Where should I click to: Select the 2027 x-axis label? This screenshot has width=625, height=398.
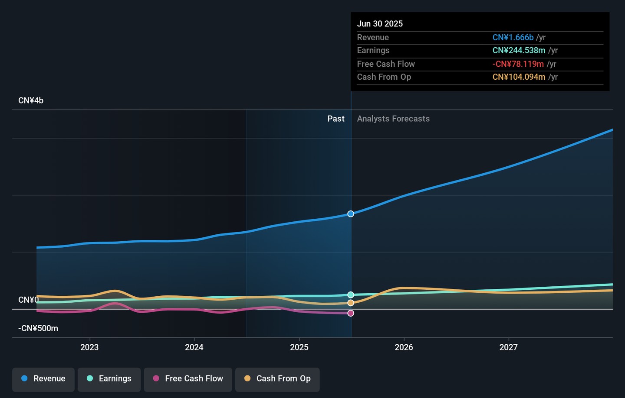[x=508, y=347]
